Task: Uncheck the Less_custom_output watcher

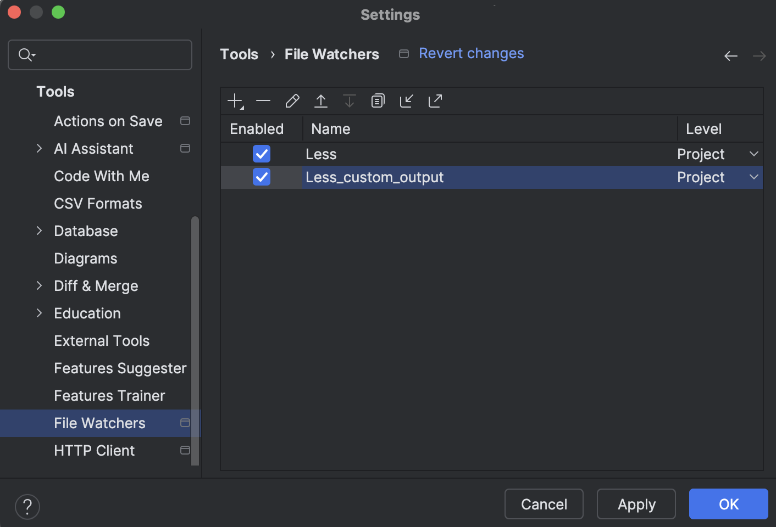Action: [x=261, y=177]
